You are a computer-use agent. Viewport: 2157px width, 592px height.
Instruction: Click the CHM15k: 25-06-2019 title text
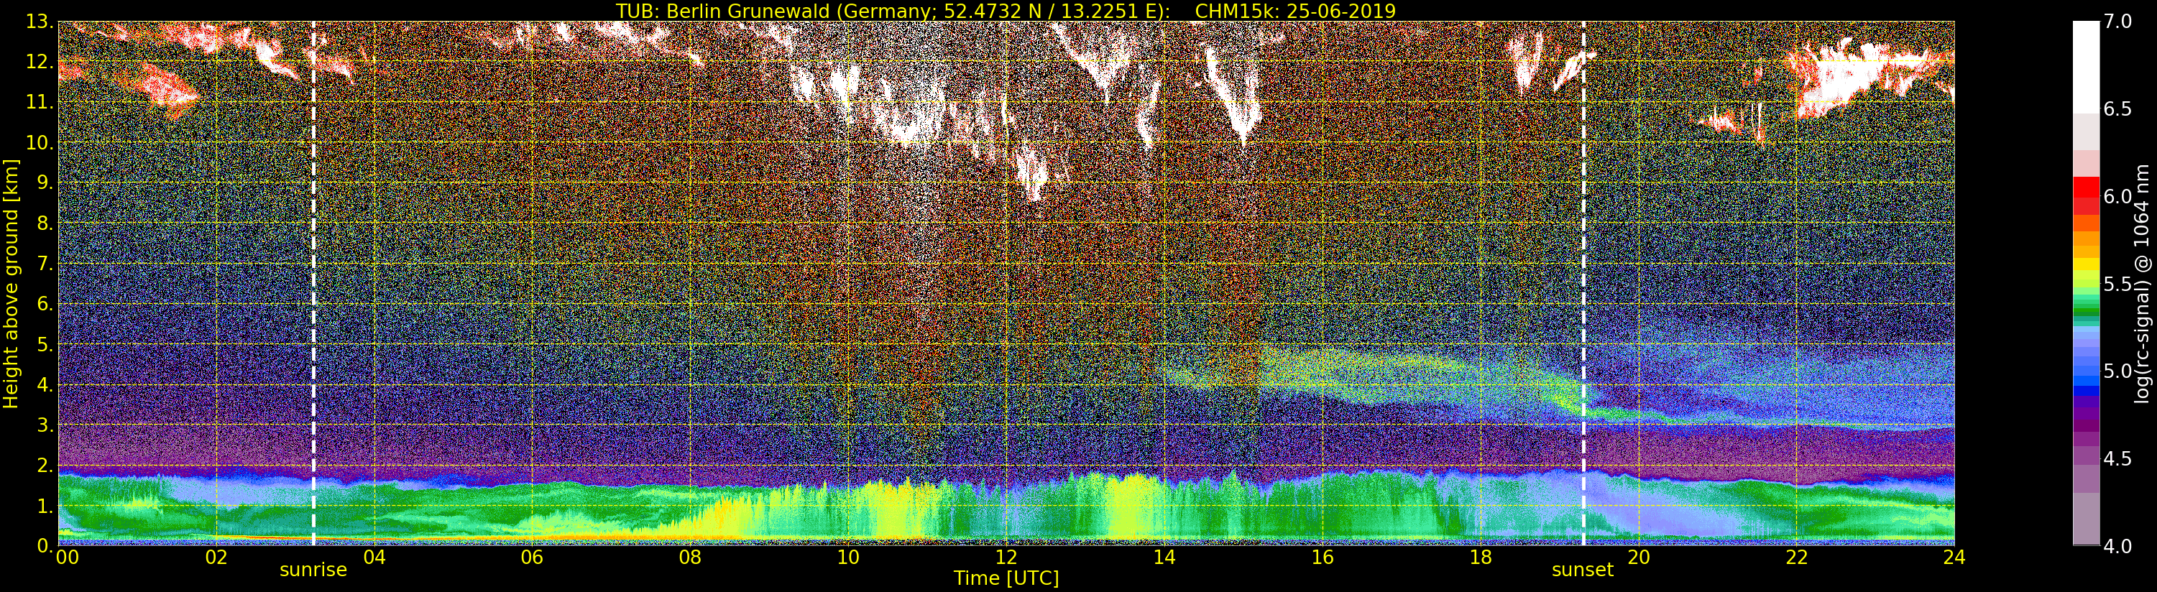(1294, 11)
